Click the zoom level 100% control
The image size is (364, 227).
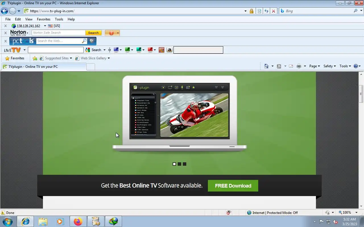coord(347,213)
